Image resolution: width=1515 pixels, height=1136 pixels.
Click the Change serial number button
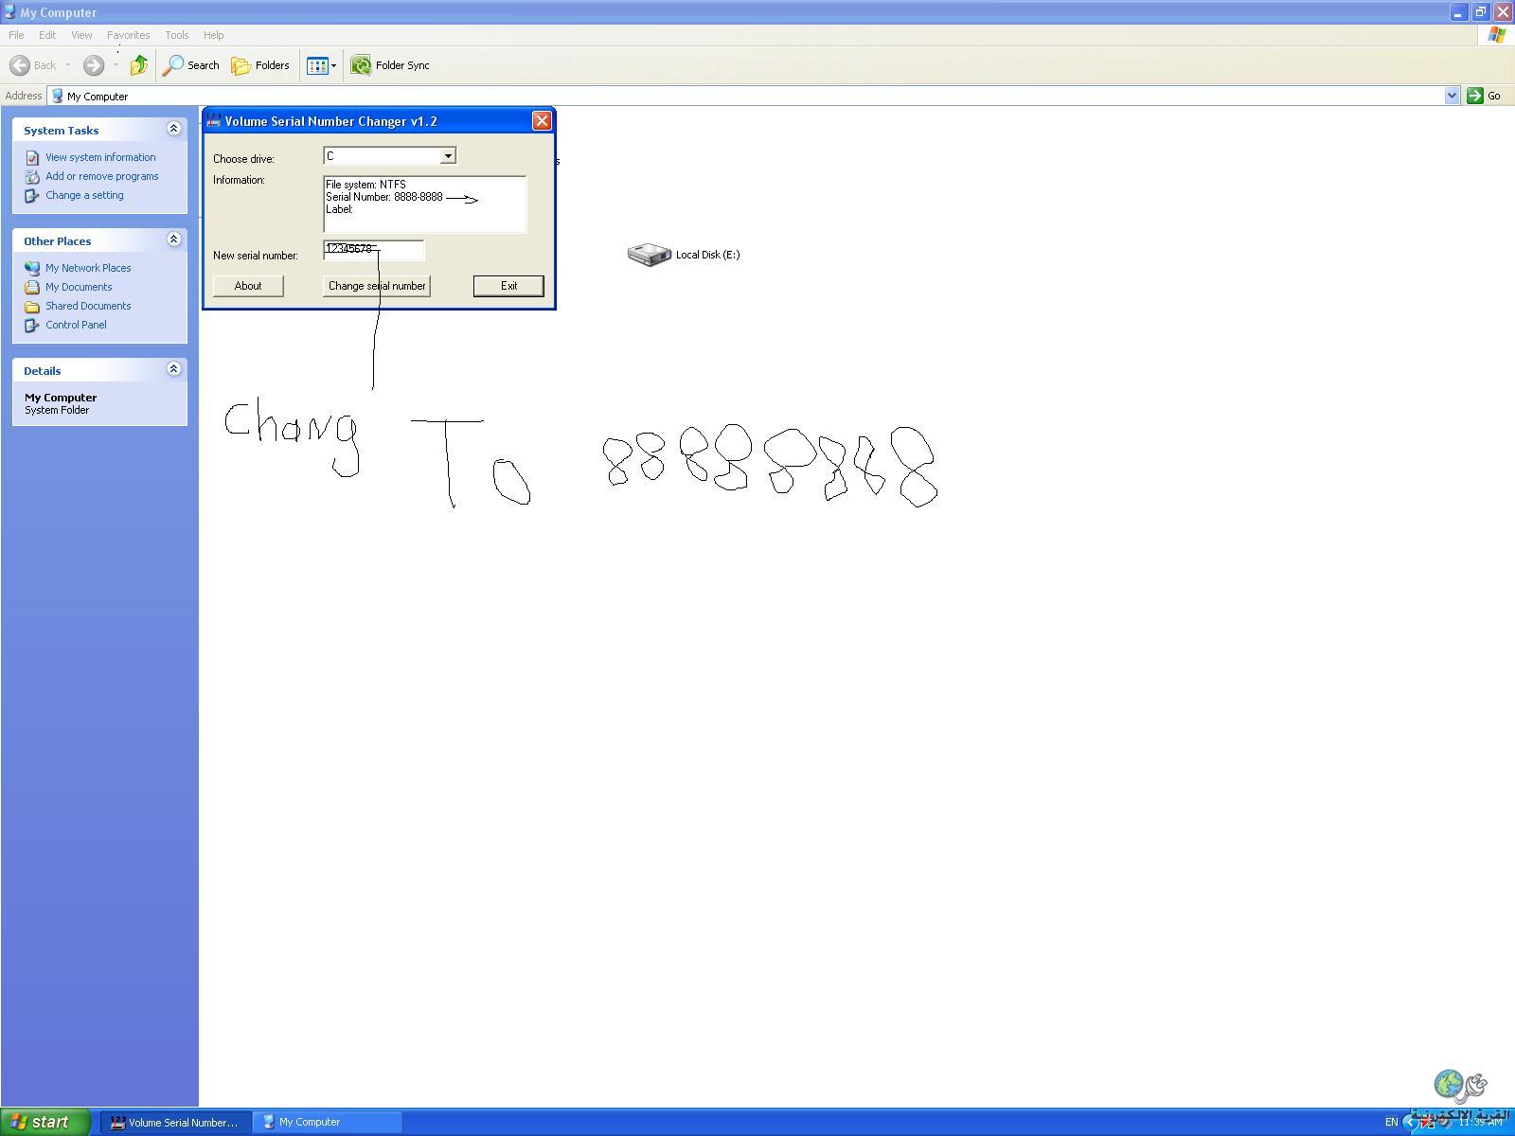[x=377, y=286]
